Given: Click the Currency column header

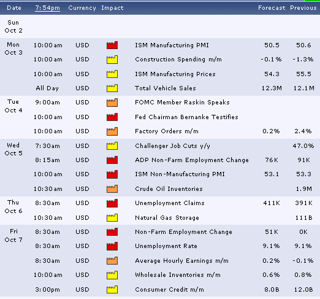Looking at the screenshot, I should [82, 8].
